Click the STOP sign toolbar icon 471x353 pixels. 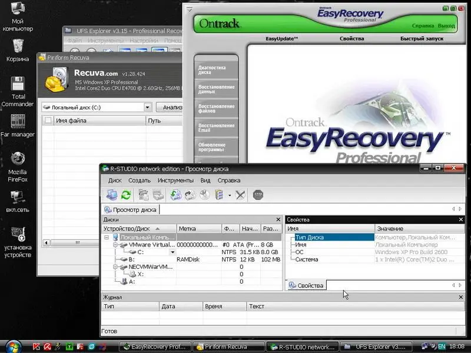258,195
